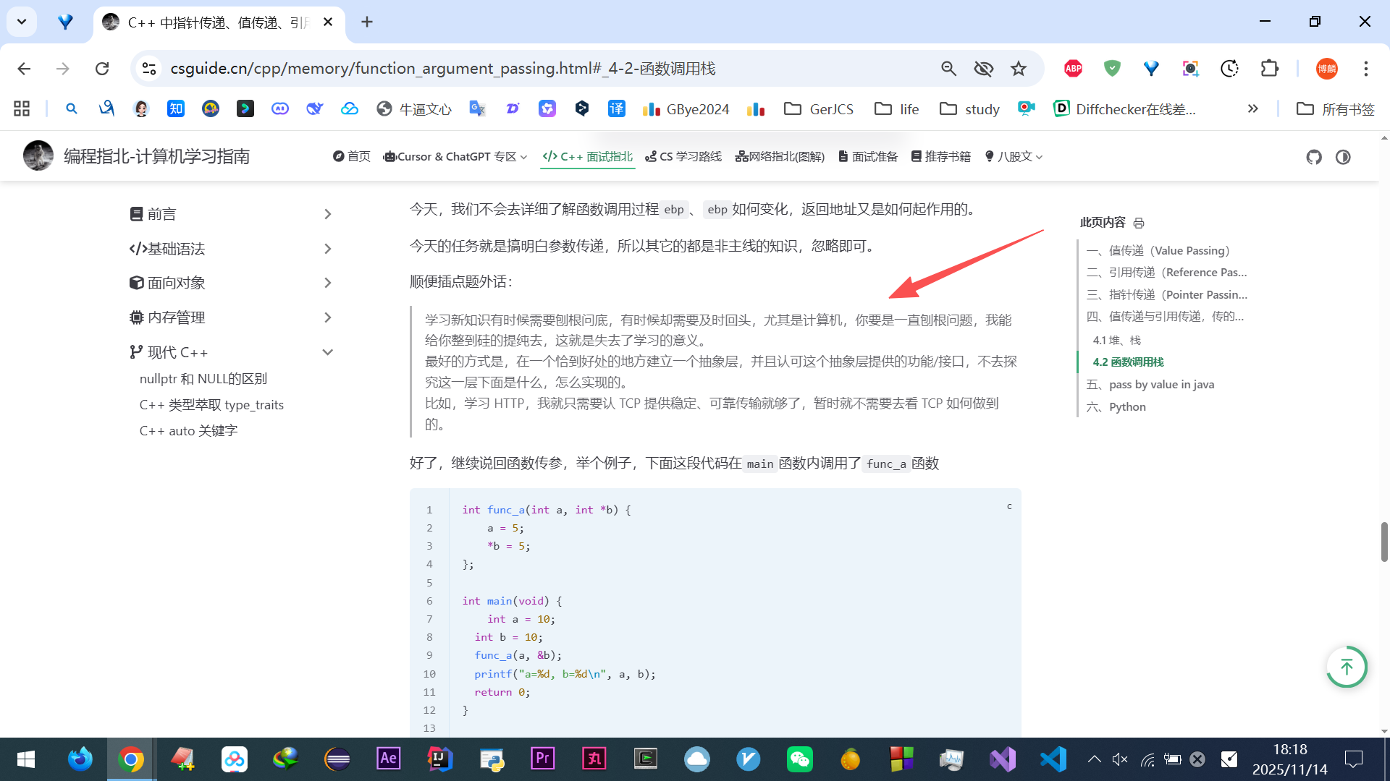The width and height of the screenshot is (1390, 781).
Task: Open nullptr 和 NULL的区别 article
Action: [203, 379]
